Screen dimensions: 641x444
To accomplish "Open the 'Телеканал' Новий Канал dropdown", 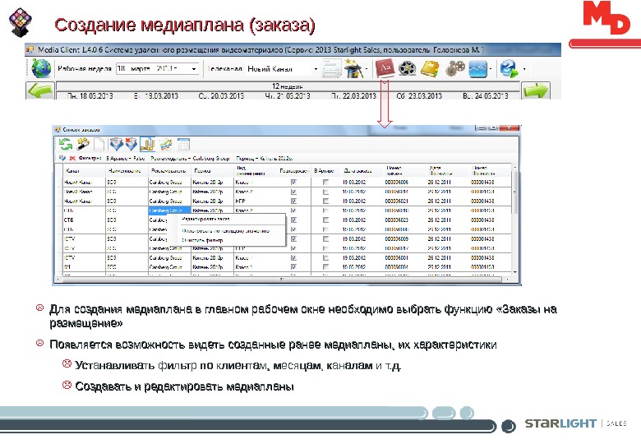I will point(316,69).
